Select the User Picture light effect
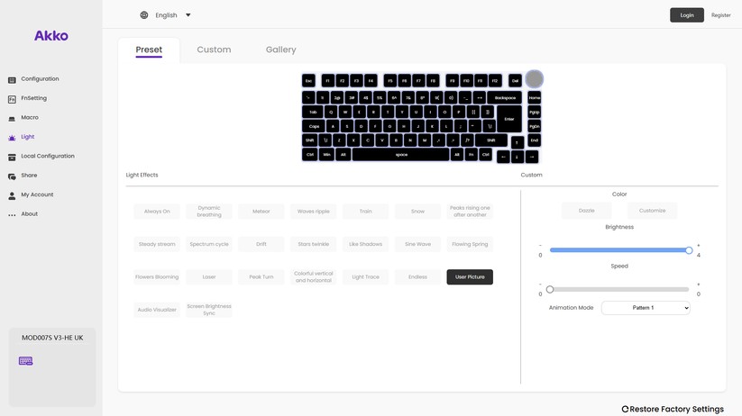This screenshot has width=742, height=416. coord(470,277)
